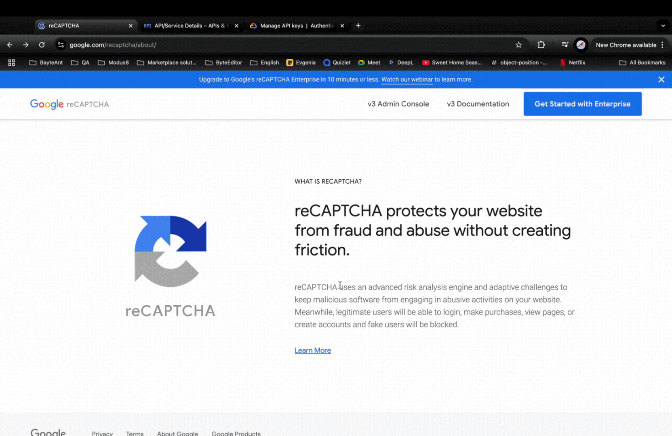Open the apps grid in bookmarks bar
This screenshot has width=672, height=436.
pyautogui.click(x=11, y=63)
